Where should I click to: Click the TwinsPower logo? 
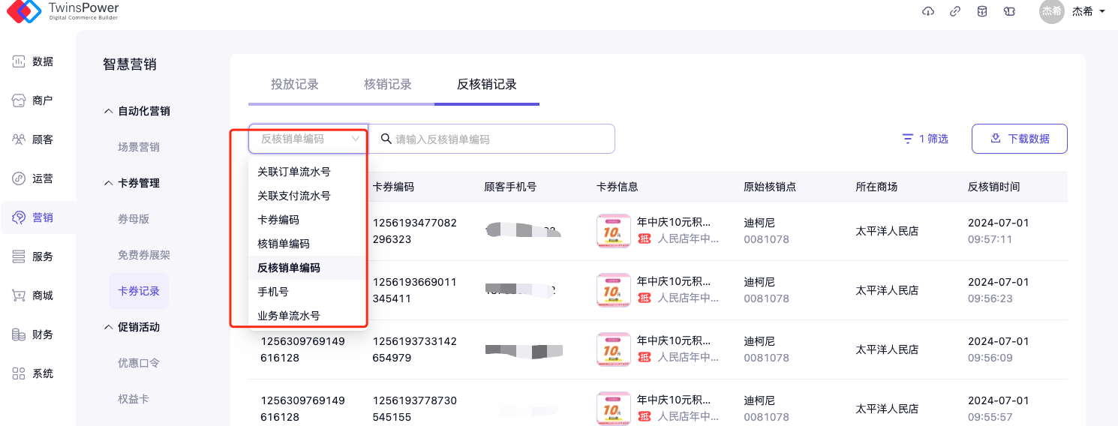point(60,10)
